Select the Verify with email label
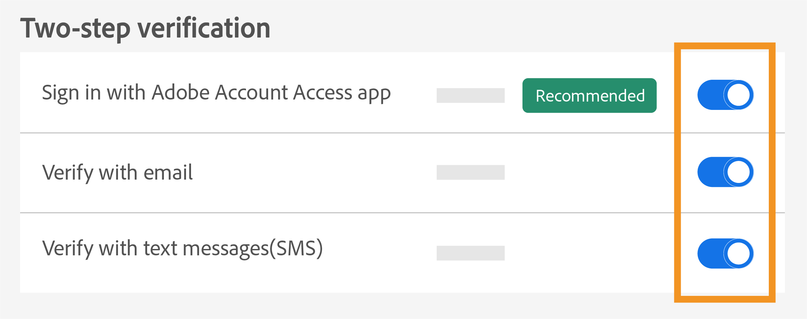Viewport: 807px width, 319px height. (x=117, y=173)
